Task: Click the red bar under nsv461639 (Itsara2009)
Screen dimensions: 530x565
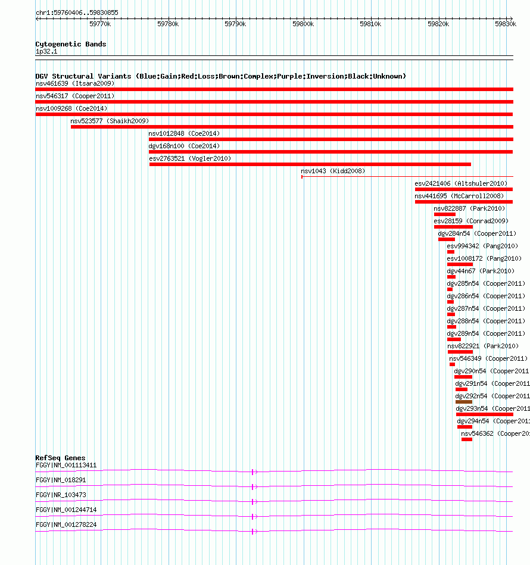Action: coord(274,89)
